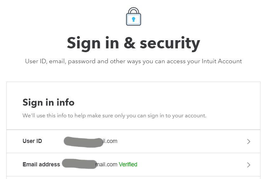This screenshot has width=270, height=179.
Task: Click the ampersand in the page title
Action: pyautogui.click(x=129, y=43)
